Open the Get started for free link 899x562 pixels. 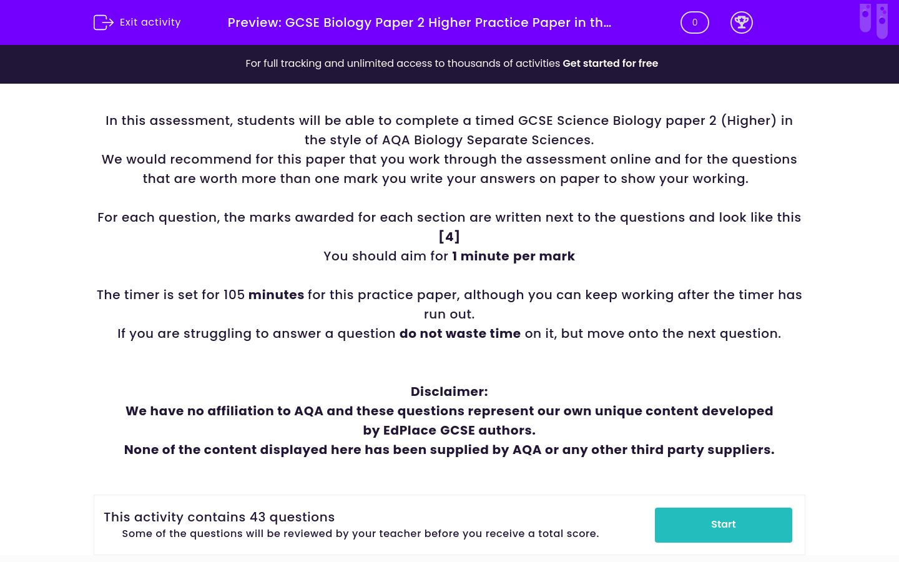[x=610, y=63]
